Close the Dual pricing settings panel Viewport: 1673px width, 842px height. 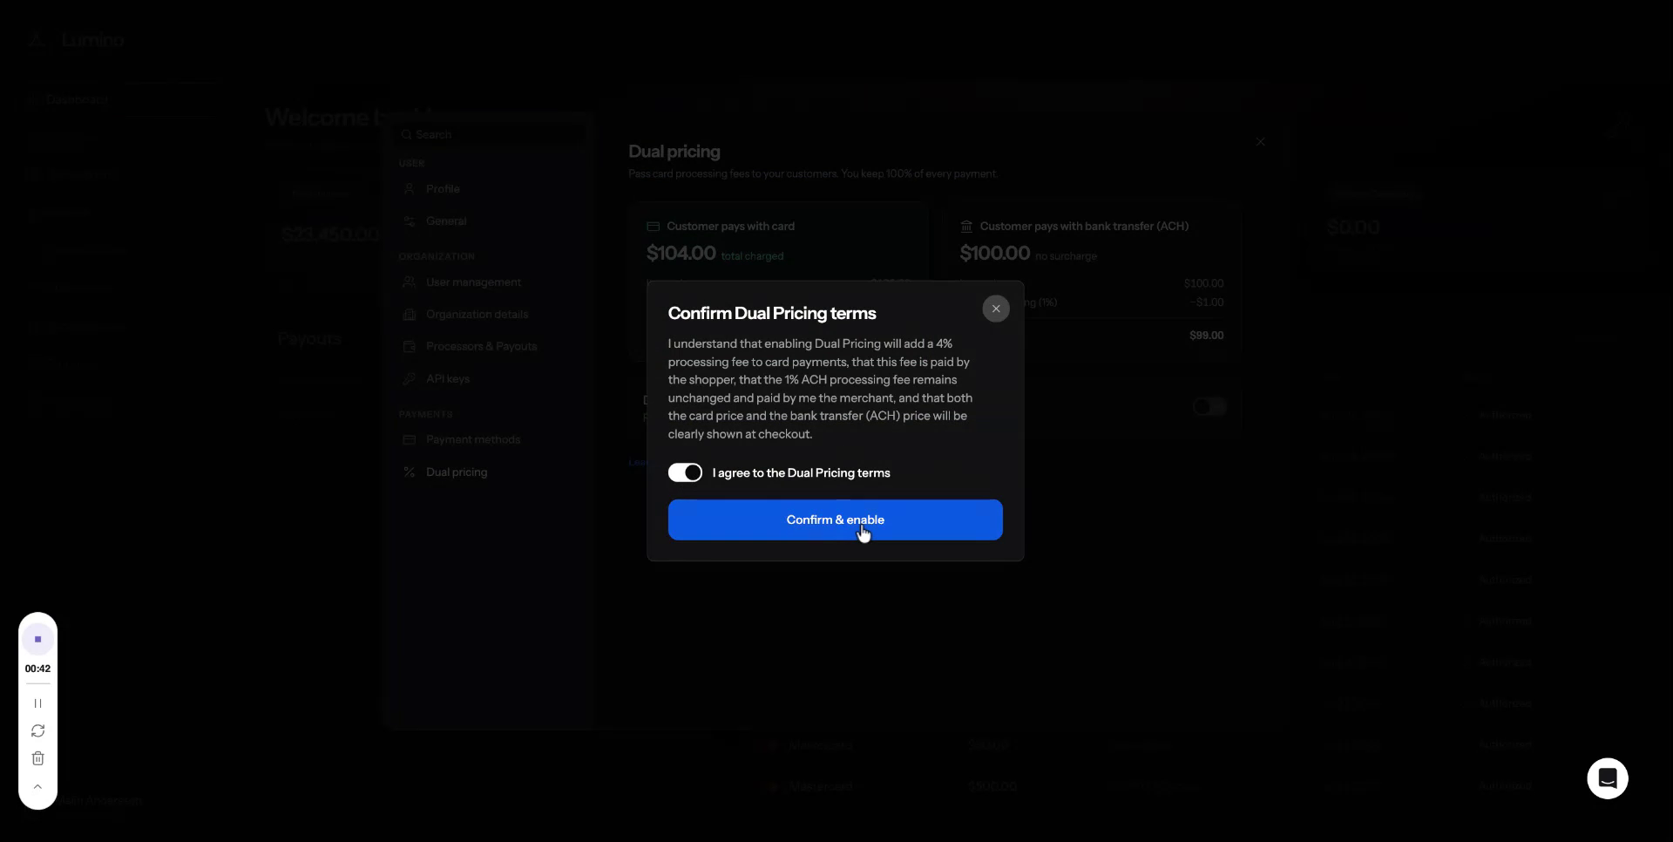[1260, 141]
